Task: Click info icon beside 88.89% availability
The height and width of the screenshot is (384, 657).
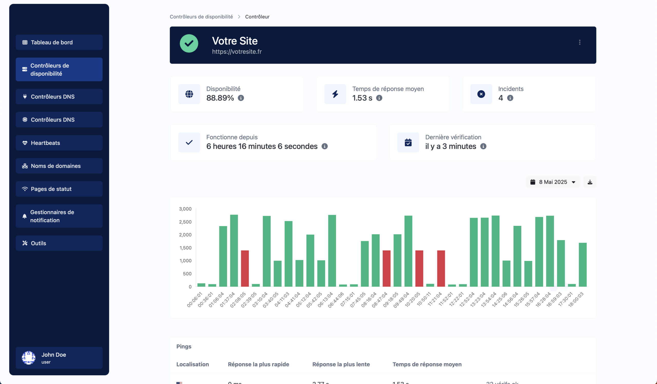Action: [241, 98]
